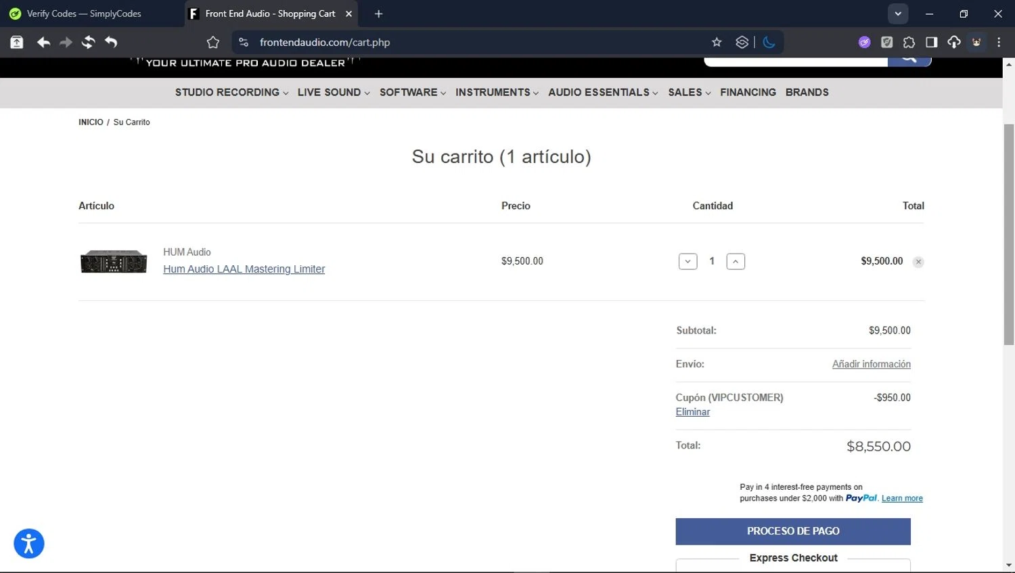This screenshot has width=1015, height=573.
Task: Expand the Sales menu
Action: pyautogui.click(x=690, y=92)
